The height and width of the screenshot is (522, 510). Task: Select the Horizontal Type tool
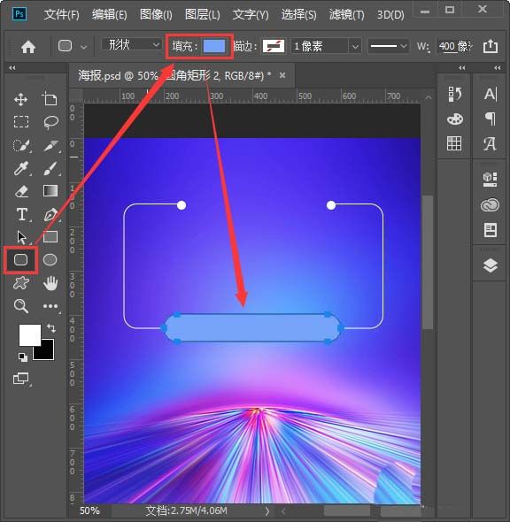pos(22,214)
